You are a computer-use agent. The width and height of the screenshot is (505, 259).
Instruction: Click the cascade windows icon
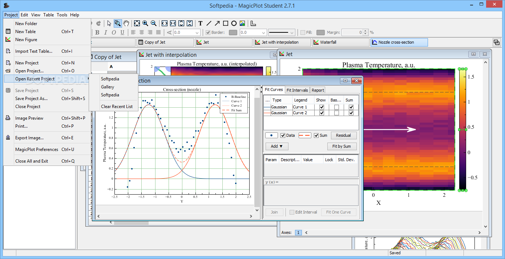tap(496, 42)
